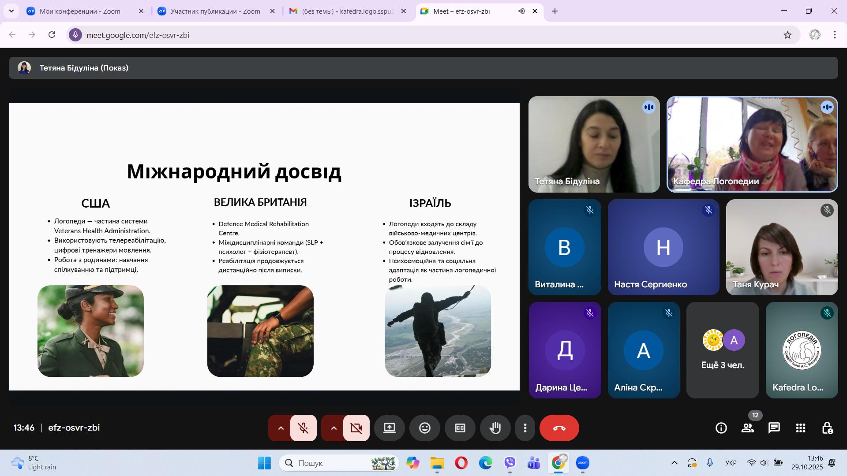Click Ещё 3 чел. participants tile
The image size is (847, 476).
coord(723,350)
